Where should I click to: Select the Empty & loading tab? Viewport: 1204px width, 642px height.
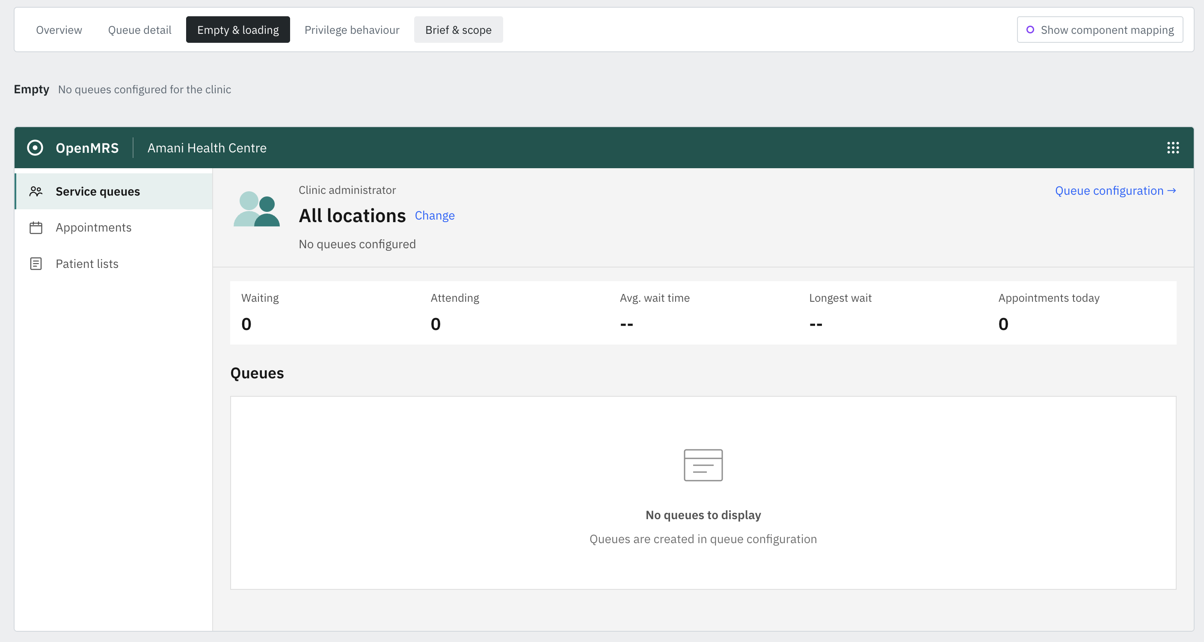[x=238, y=30]
